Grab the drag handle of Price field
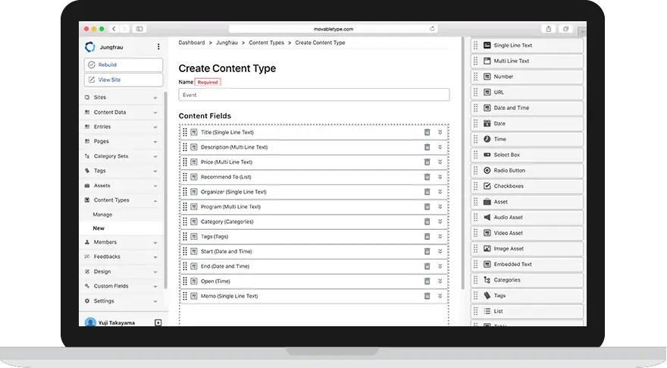 point(185,162)
